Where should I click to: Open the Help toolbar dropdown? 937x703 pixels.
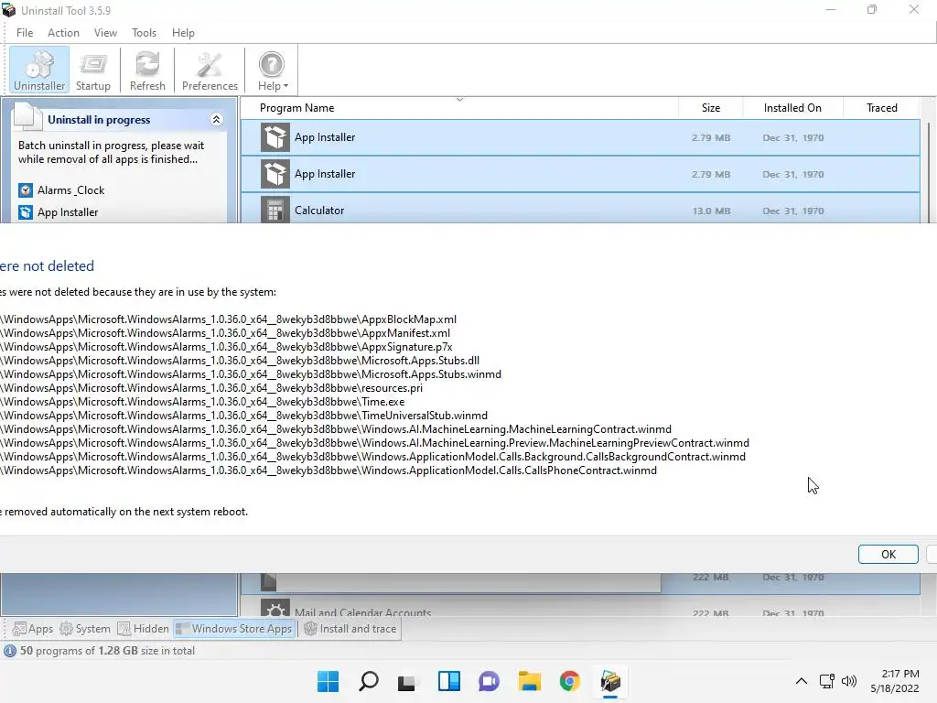point(272,70)
